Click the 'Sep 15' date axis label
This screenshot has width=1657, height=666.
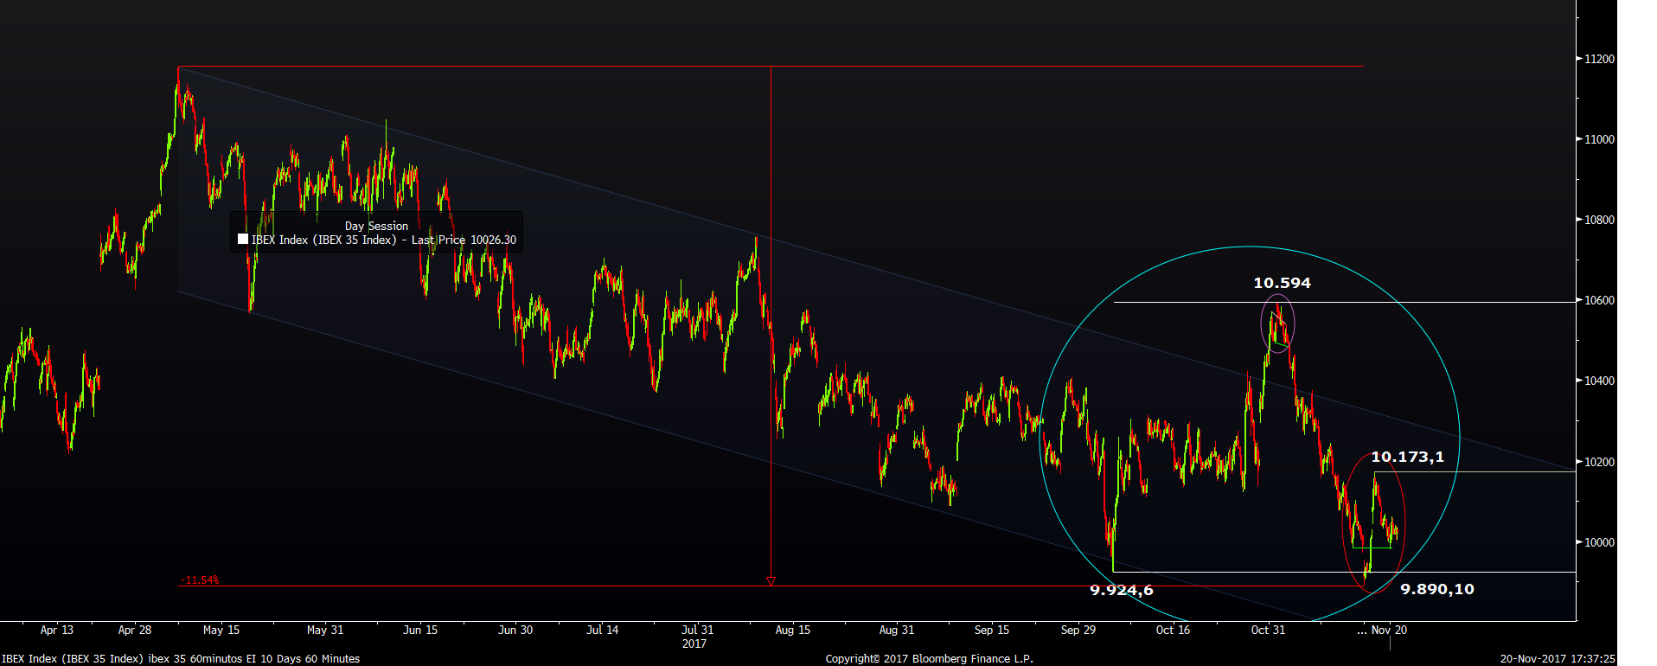pyautogui.click(x=992, y=630)
